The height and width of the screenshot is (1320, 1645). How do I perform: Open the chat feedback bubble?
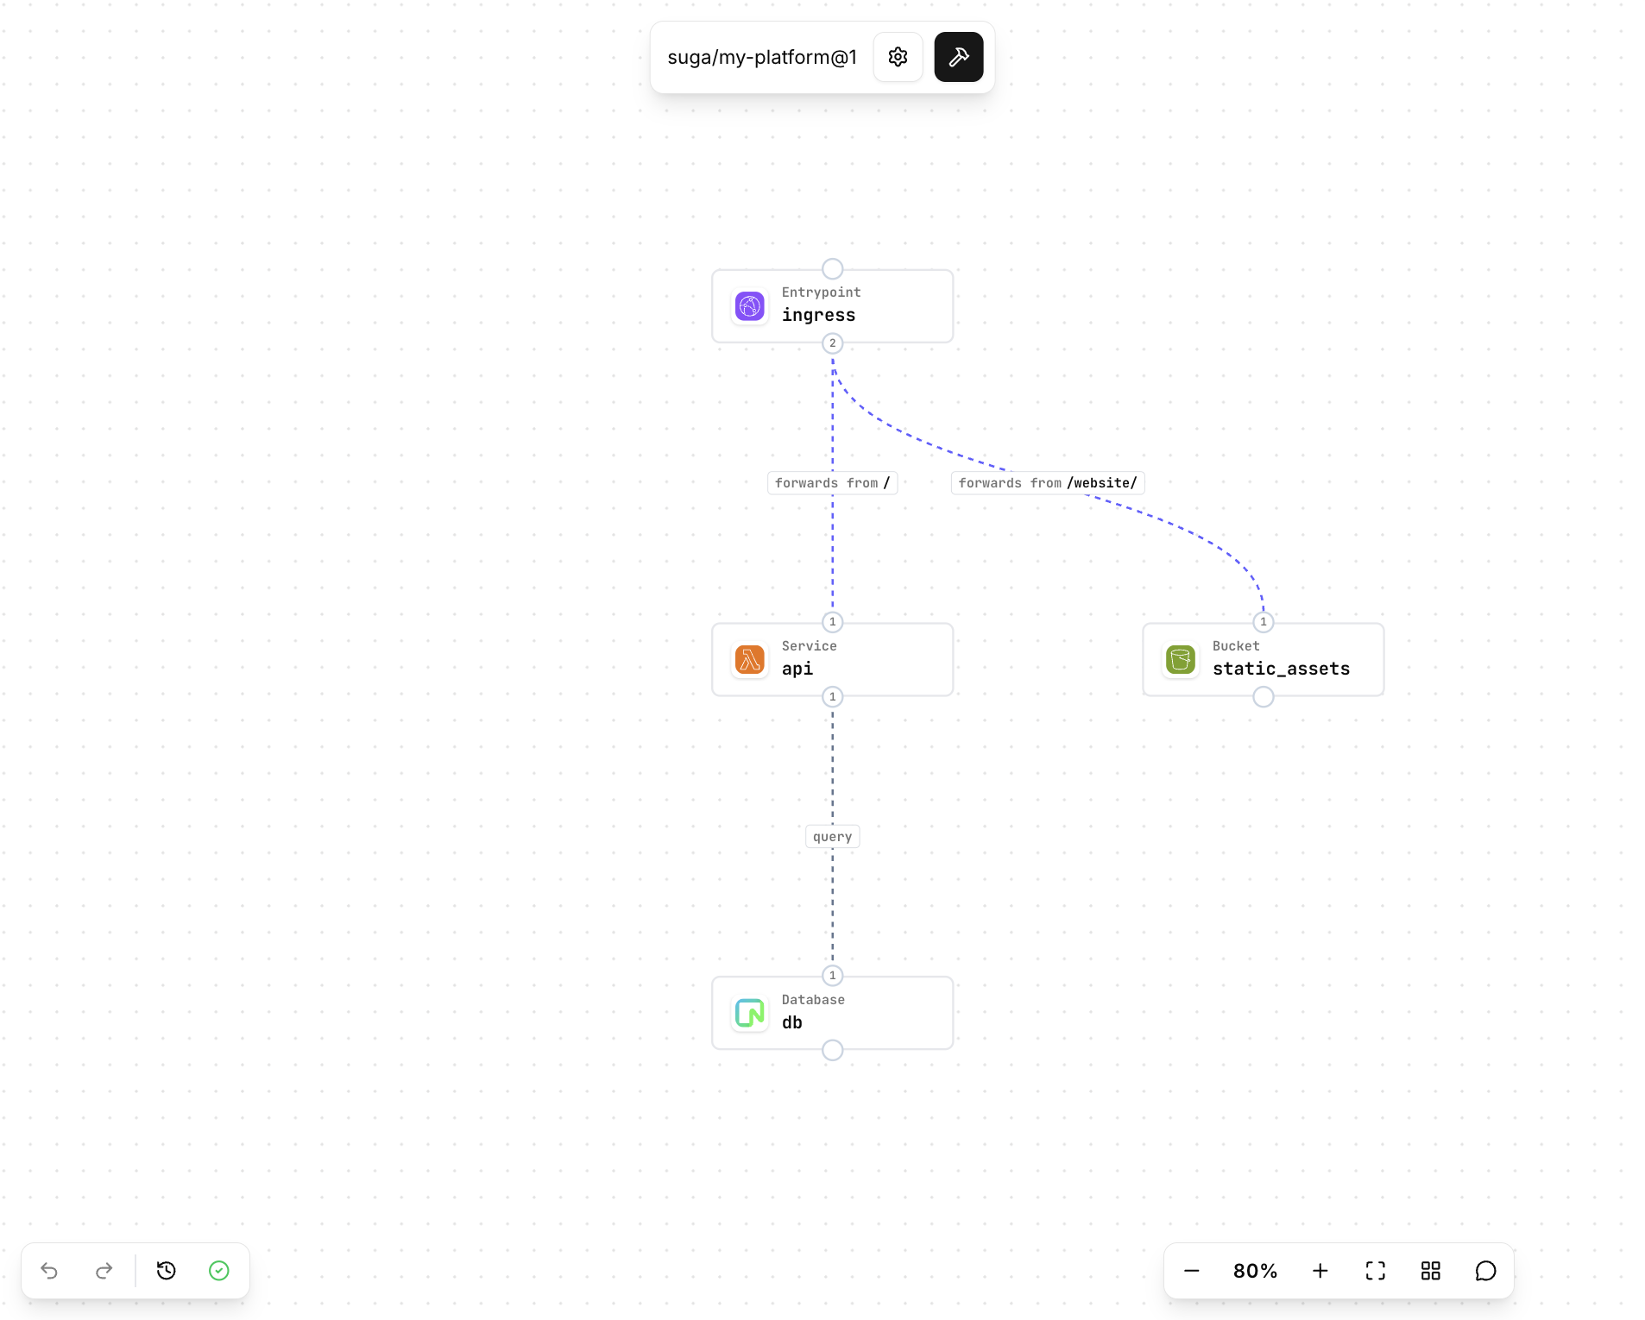pos(1485,1271)
